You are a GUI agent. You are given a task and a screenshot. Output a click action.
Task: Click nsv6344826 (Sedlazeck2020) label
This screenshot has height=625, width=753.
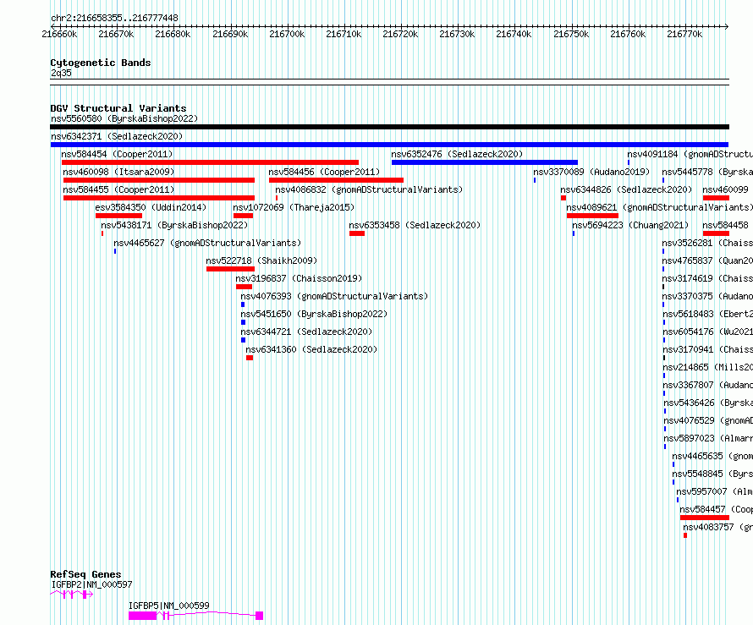626,189
